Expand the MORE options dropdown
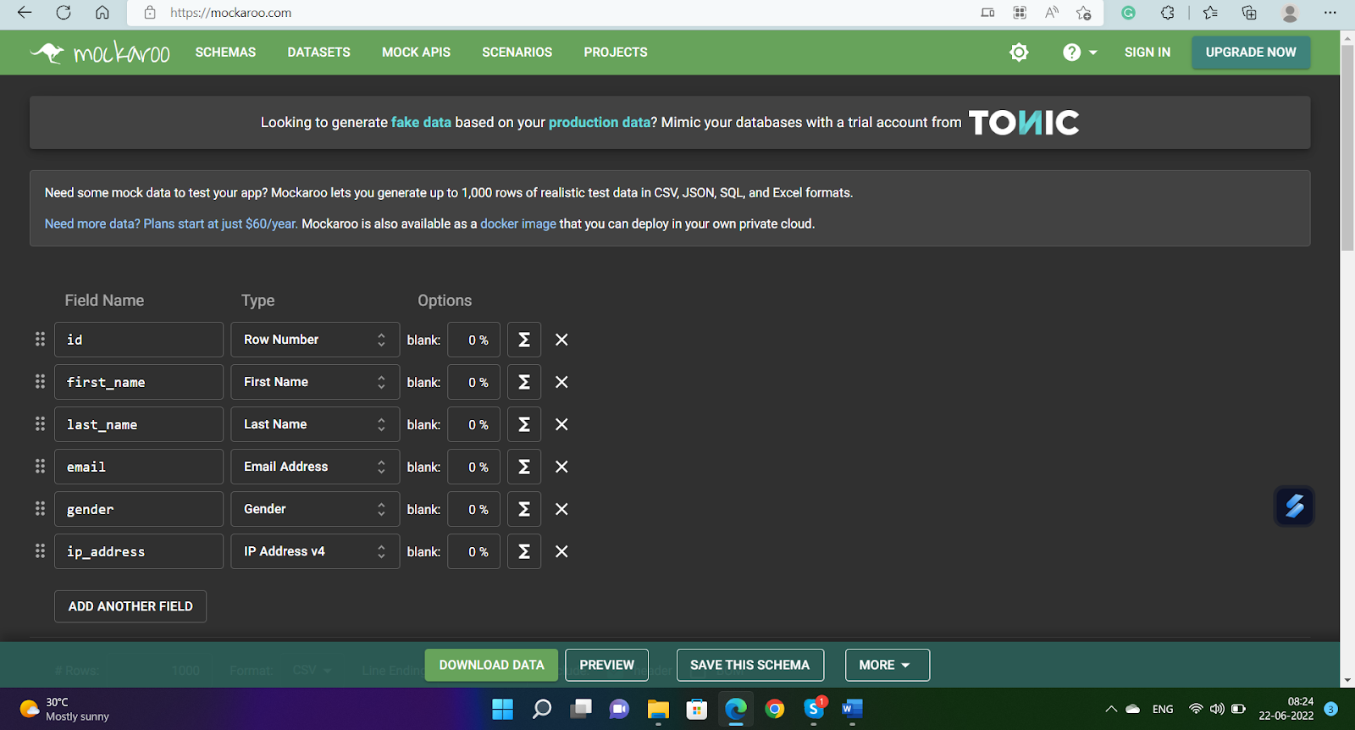Image resolution: width=1355 pixels, height=730 pixels. click(887, 665)
